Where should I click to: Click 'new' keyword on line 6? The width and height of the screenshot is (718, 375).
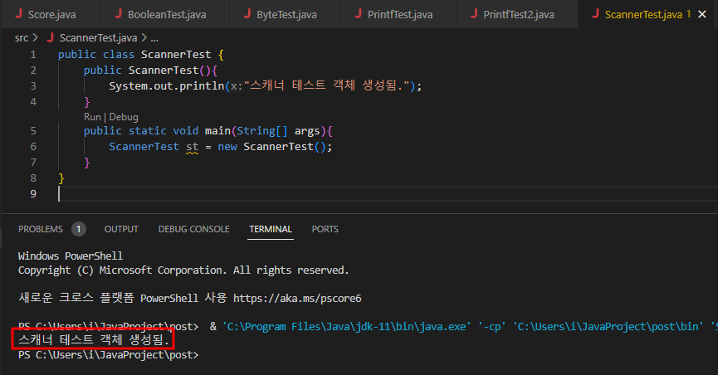227,147
